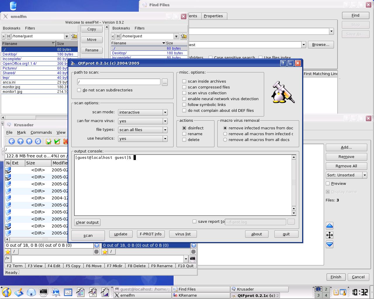The image size is (374, 299).
Task: Click the KRename move-up arrow icon
Action: click(x=330, y=226)
